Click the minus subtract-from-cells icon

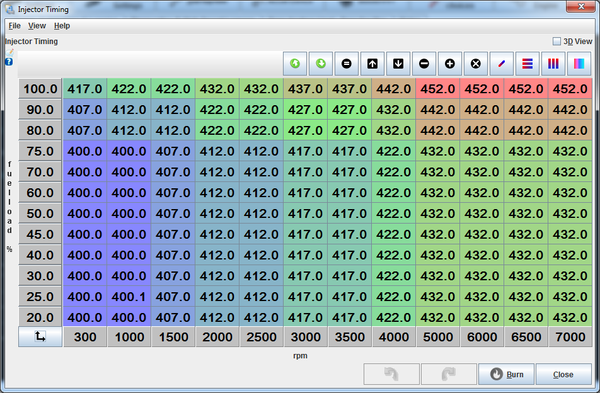(x=424, y=64)
